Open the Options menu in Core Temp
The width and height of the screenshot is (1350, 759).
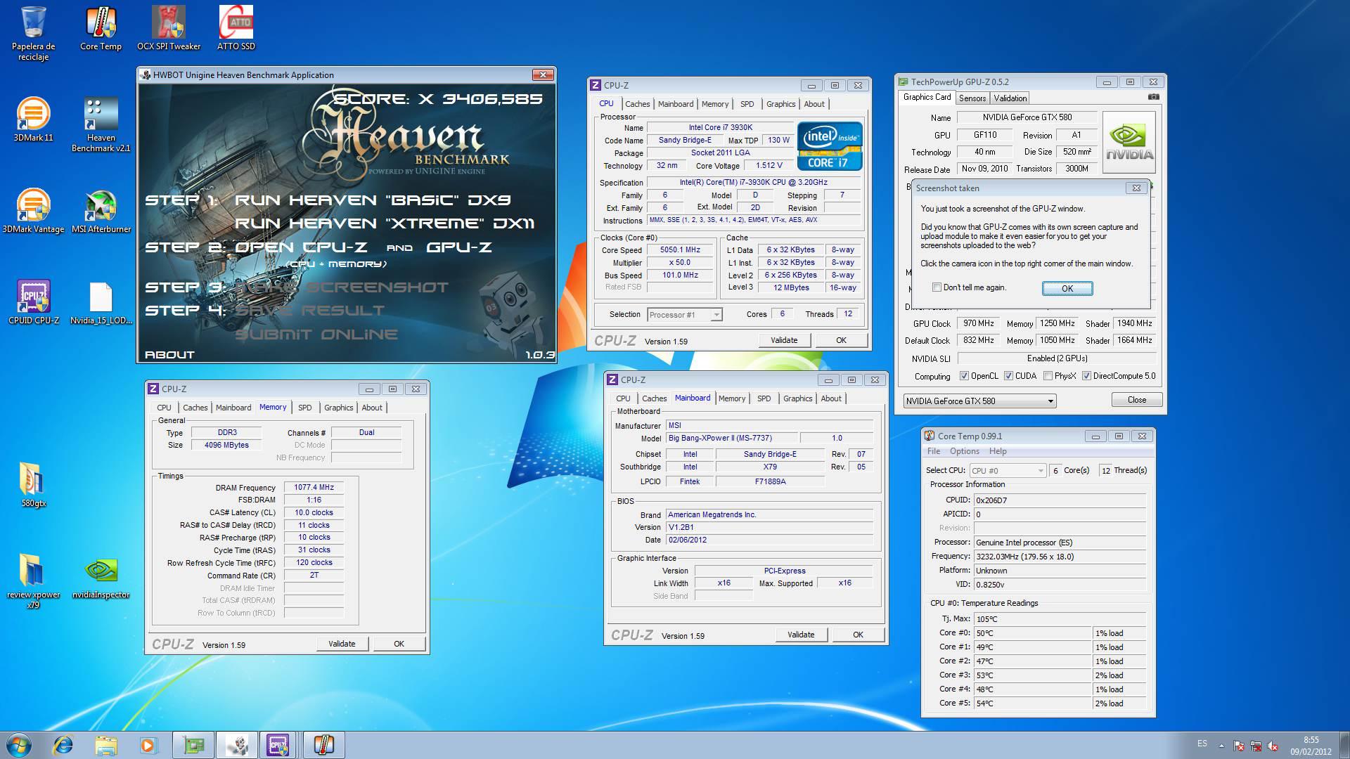(964, 451)
